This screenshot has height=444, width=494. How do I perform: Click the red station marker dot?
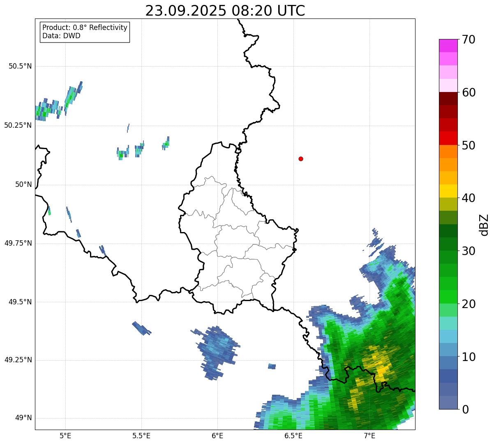coord(301,159)
